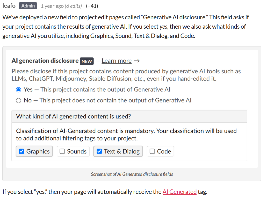
Task: Open the '1 year ago' post timestamp
Action: click(52, 6)
